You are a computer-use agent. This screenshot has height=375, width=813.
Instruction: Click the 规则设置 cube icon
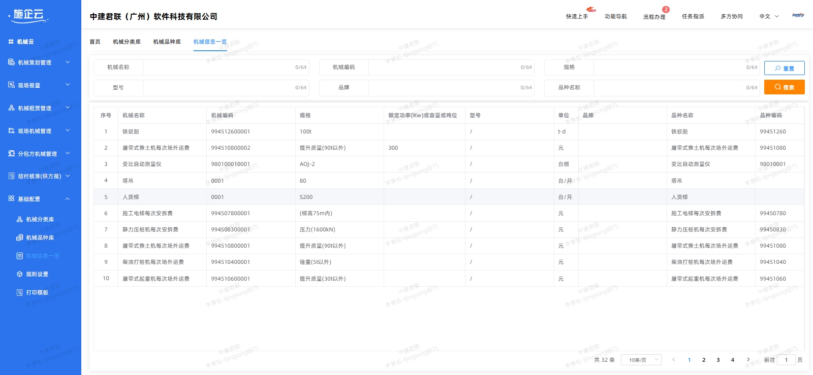(x=19, y=274)
